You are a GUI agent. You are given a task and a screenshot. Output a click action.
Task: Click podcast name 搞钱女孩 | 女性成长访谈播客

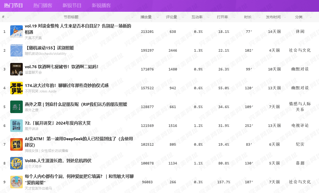click(x=47, y=151)
